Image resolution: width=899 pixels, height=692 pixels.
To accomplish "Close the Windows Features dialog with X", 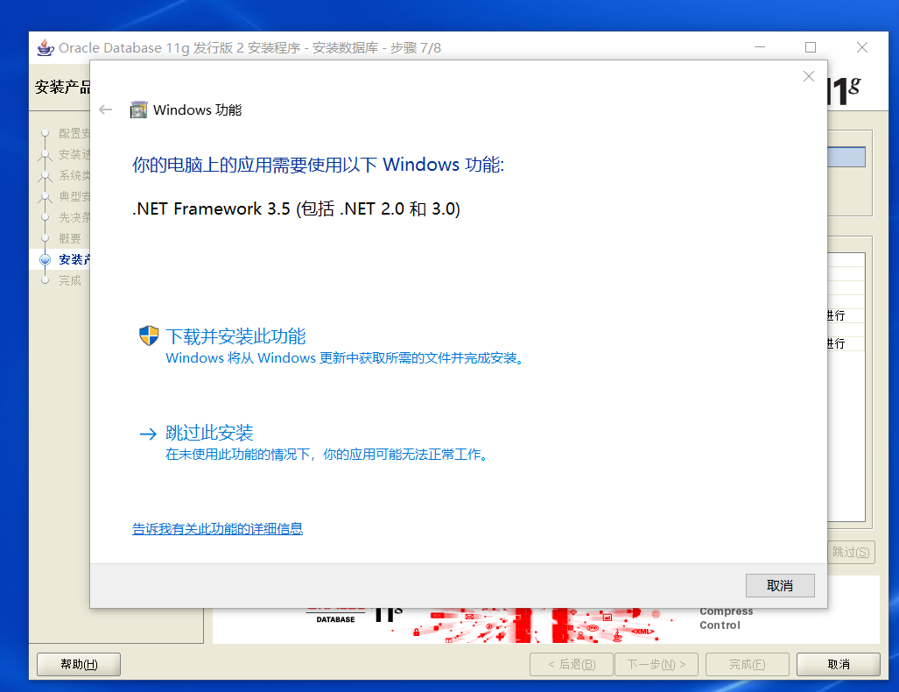I will pos(809,76).
